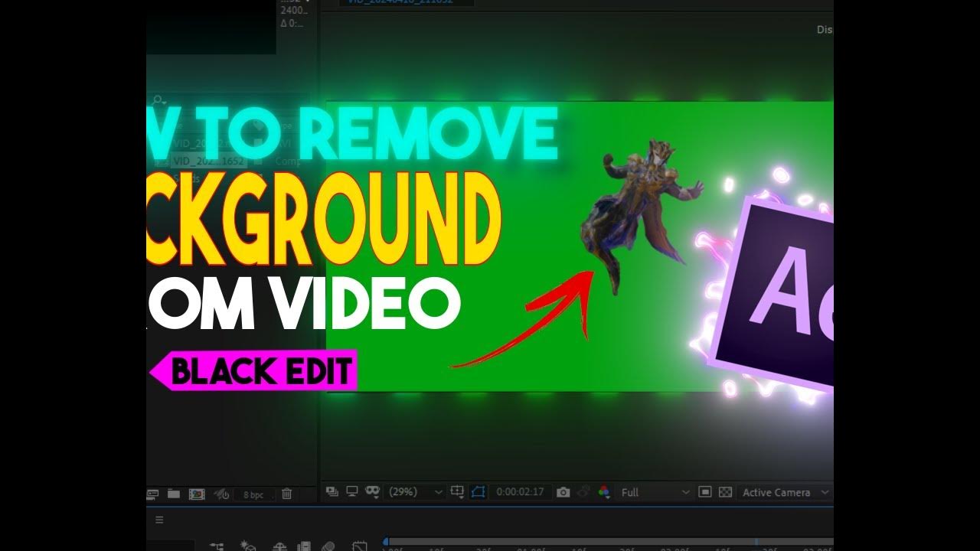This screenshot has width=980, height=551.
Task: Toggle the highlighted mask shape icon
Action: [x=479, y=491]
